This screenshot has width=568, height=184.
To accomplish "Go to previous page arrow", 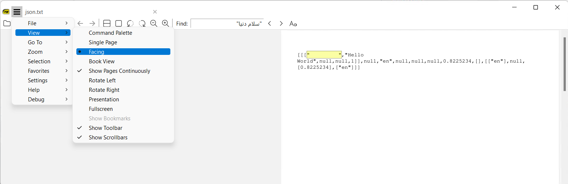I will coord(80,23).
